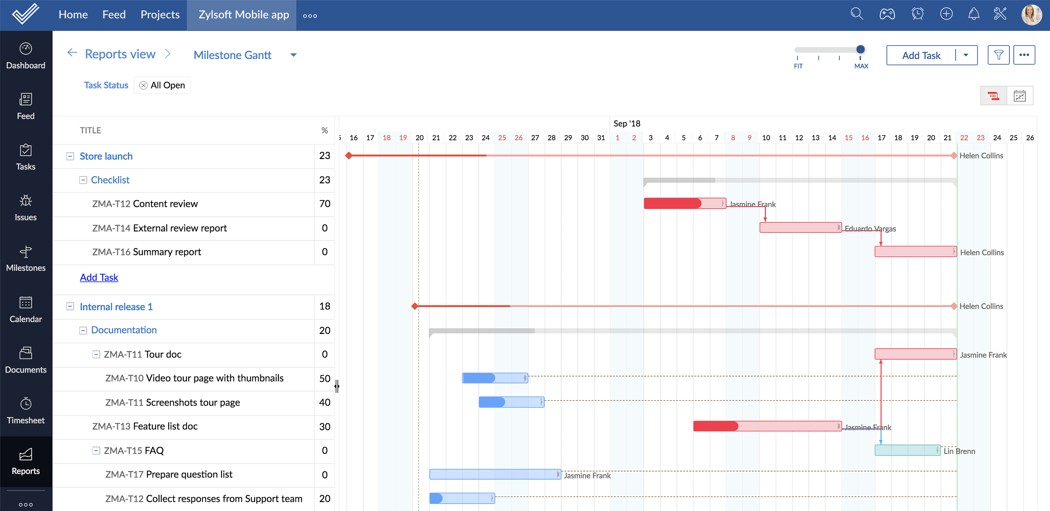This screenshot has width=1050, height=511.
Task: Click the filter icon near Add Task
Action: pyautogui.click(x=1000, y=55)
